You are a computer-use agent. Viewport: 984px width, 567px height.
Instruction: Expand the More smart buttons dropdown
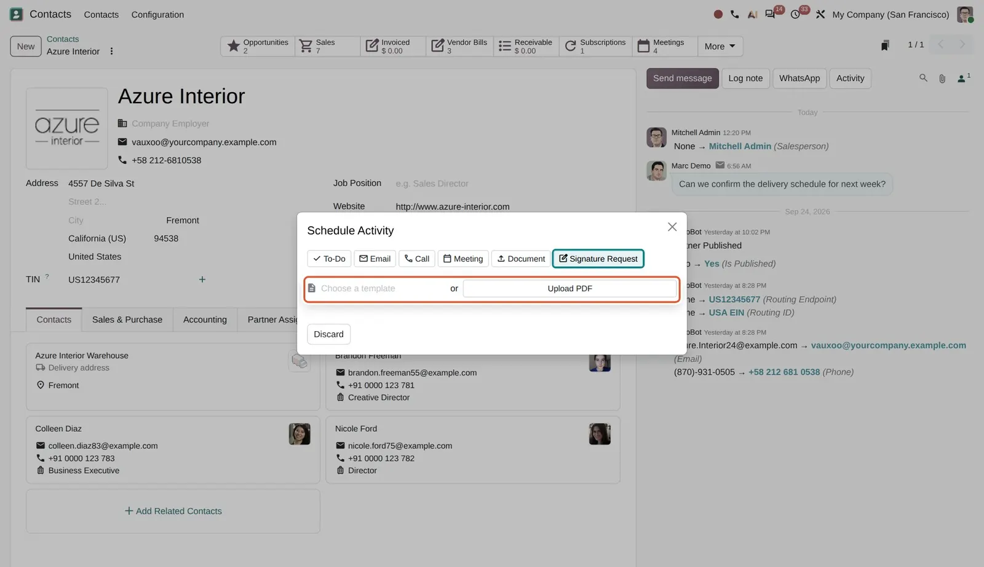(720, 46)
